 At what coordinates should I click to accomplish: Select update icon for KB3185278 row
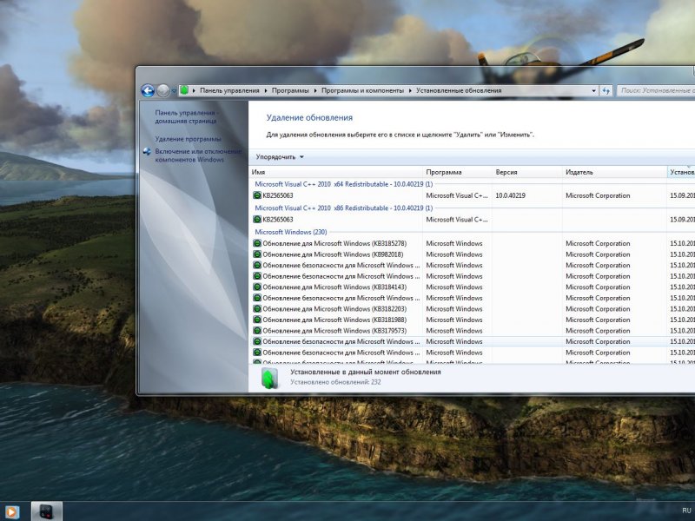[257, 243]
